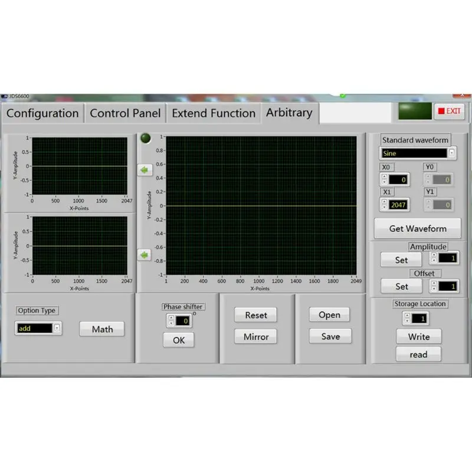Increase the Amplitude value stepper
This screenshot has width=472, height=472.
tap(434, 255)
